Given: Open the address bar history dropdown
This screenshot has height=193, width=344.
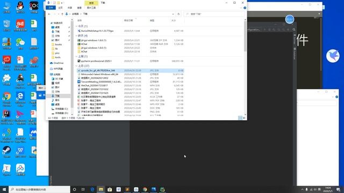Looking at the screenshot, I should click(173, 14).
